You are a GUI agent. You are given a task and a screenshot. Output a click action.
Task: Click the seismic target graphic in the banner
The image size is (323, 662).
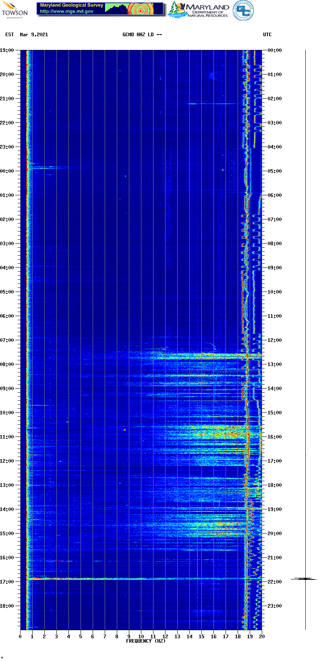pyautogui.click(x=140, y=9)
